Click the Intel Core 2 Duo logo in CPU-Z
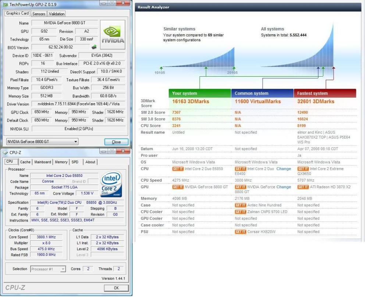The height and width of the screenshot is (297, 366). (111, 184)
